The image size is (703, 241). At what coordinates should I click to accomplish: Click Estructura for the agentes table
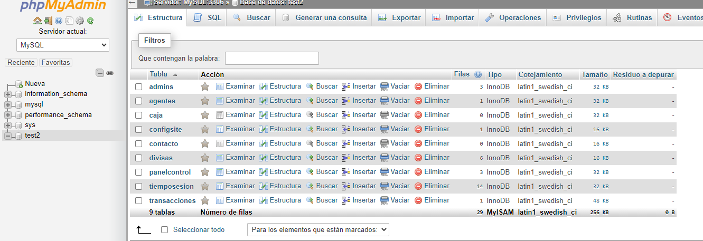click(280, 100)
